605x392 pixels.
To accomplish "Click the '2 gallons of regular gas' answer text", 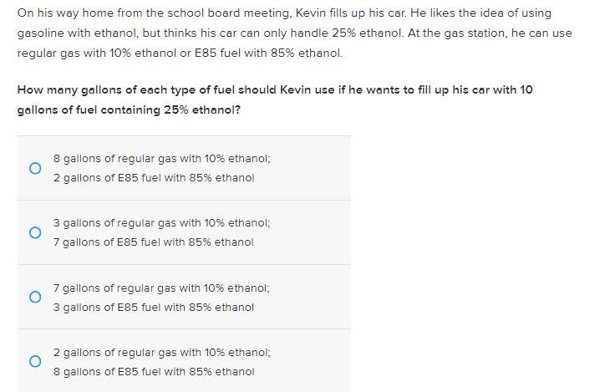I will pyautogui.click(x=162, y=353).
